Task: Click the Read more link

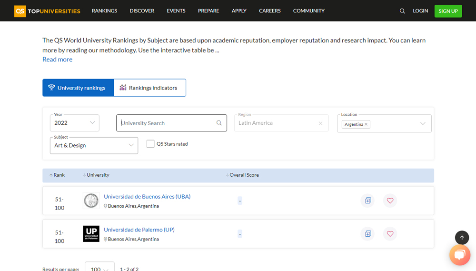Action: (58, 59)
